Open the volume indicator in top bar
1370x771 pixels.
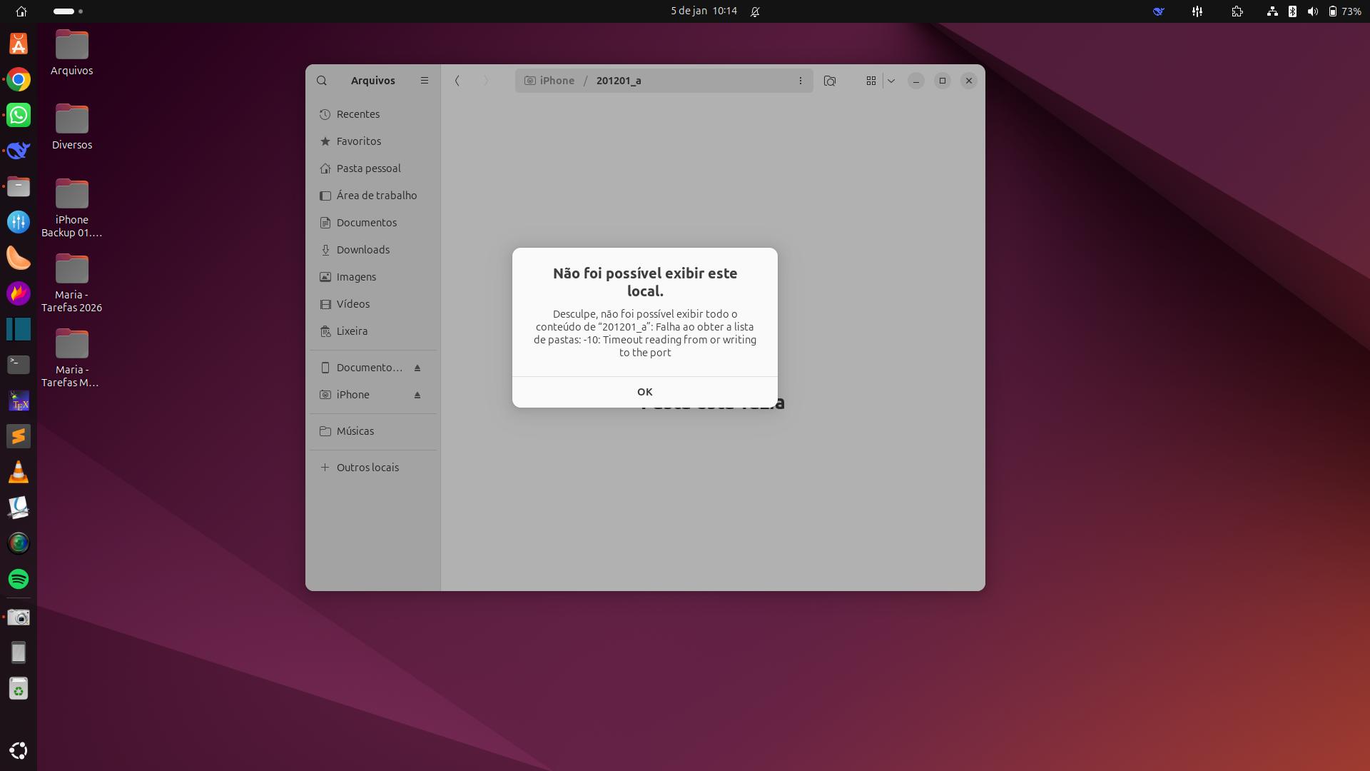[1312, 11]
